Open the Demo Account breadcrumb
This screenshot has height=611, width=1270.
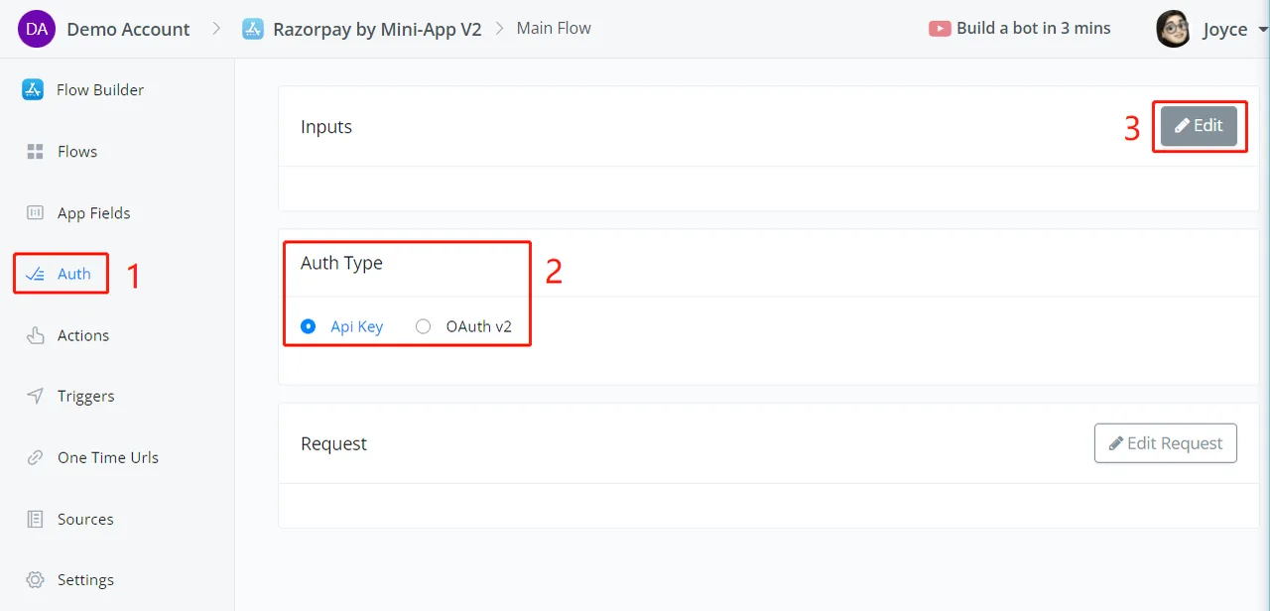[x=128, y=29]
